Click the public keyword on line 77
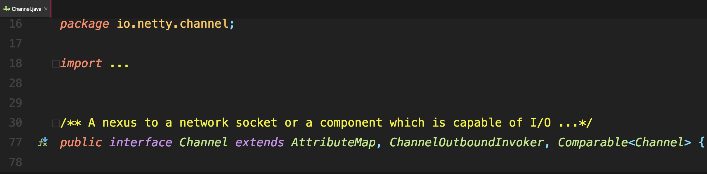This screenshot has height=174, width=707. point(81,143)
